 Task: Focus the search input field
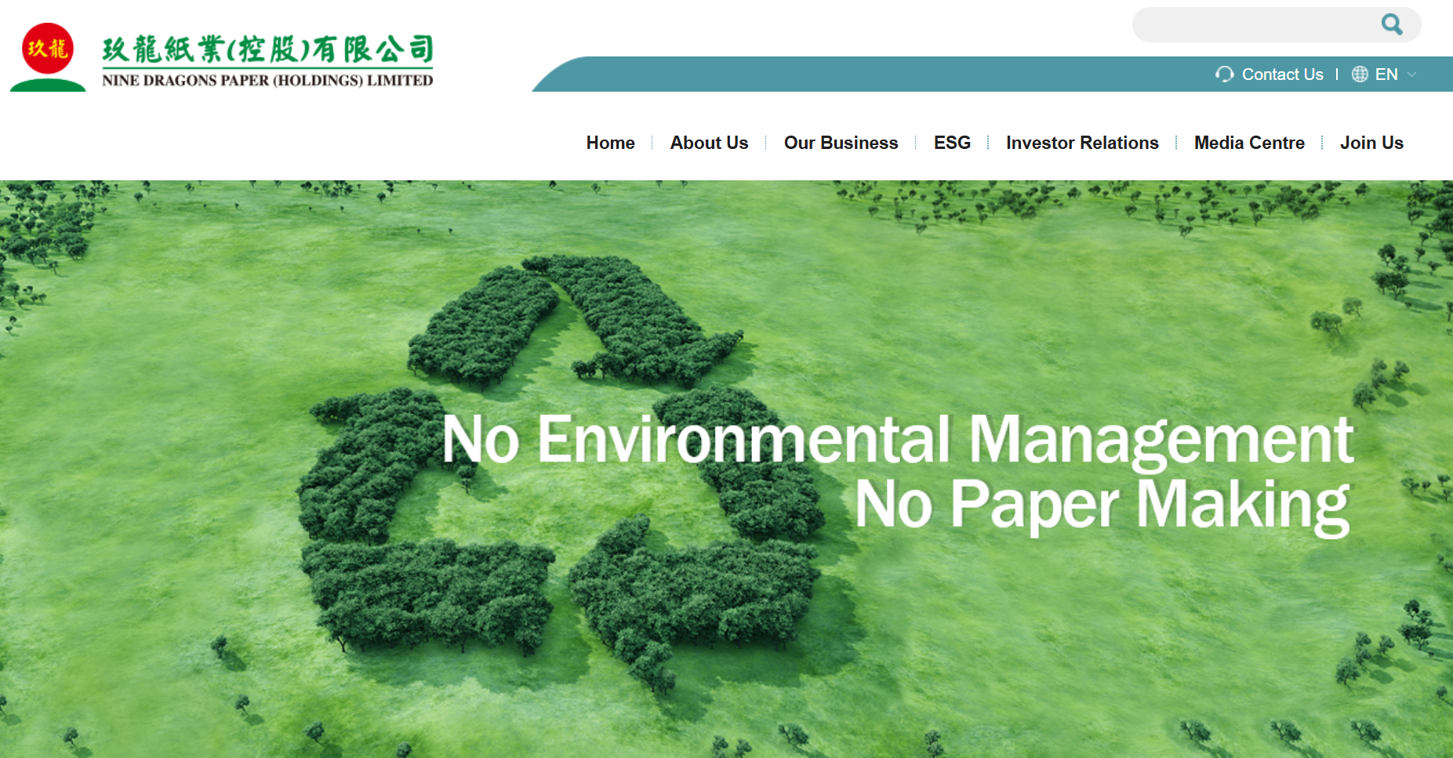[x=1276, y=24]
